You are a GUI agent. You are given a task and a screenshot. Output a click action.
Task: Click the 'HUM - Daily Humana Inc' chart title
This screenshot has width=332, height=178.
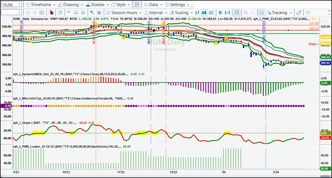point(31,19)
